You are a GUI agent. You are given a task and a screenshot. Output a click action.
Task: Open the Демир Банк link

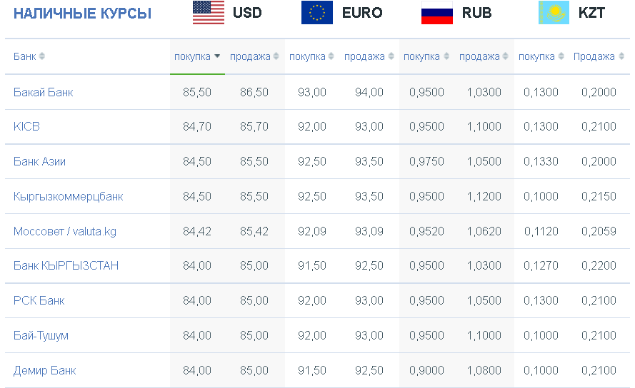44,371
